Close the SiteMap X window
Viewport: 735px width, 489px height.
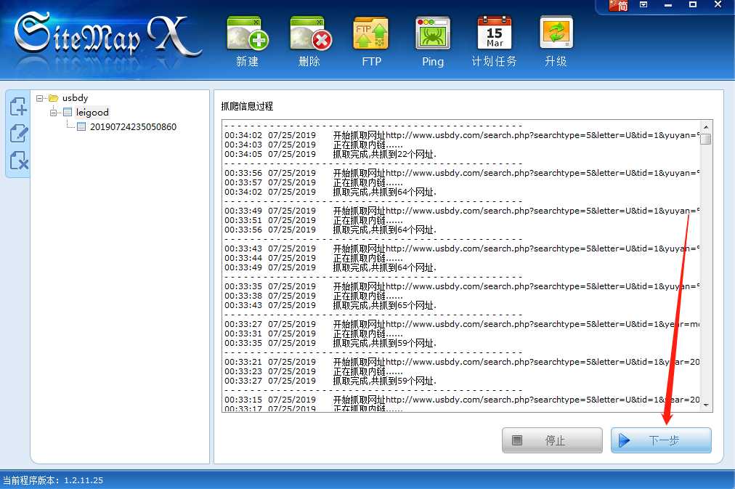pos(718,4)
